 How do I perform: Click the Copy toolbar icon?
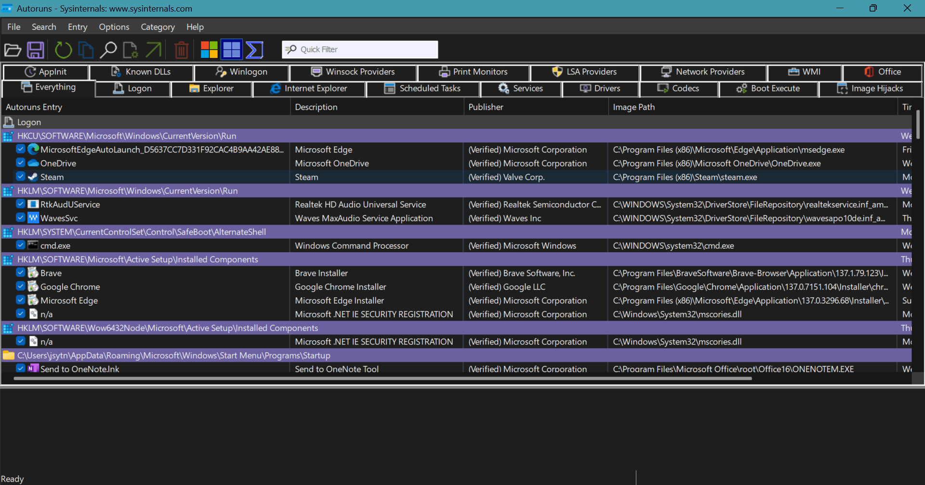pos(86,50)
